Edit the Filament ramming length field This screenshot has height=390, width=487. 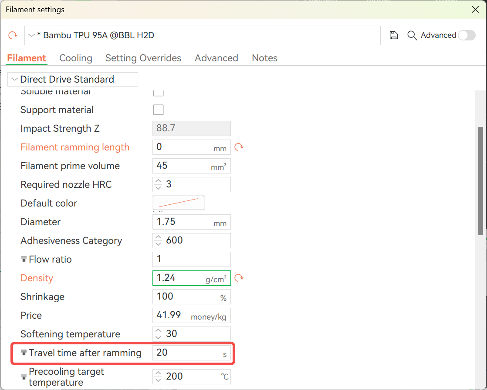(192, 147)
